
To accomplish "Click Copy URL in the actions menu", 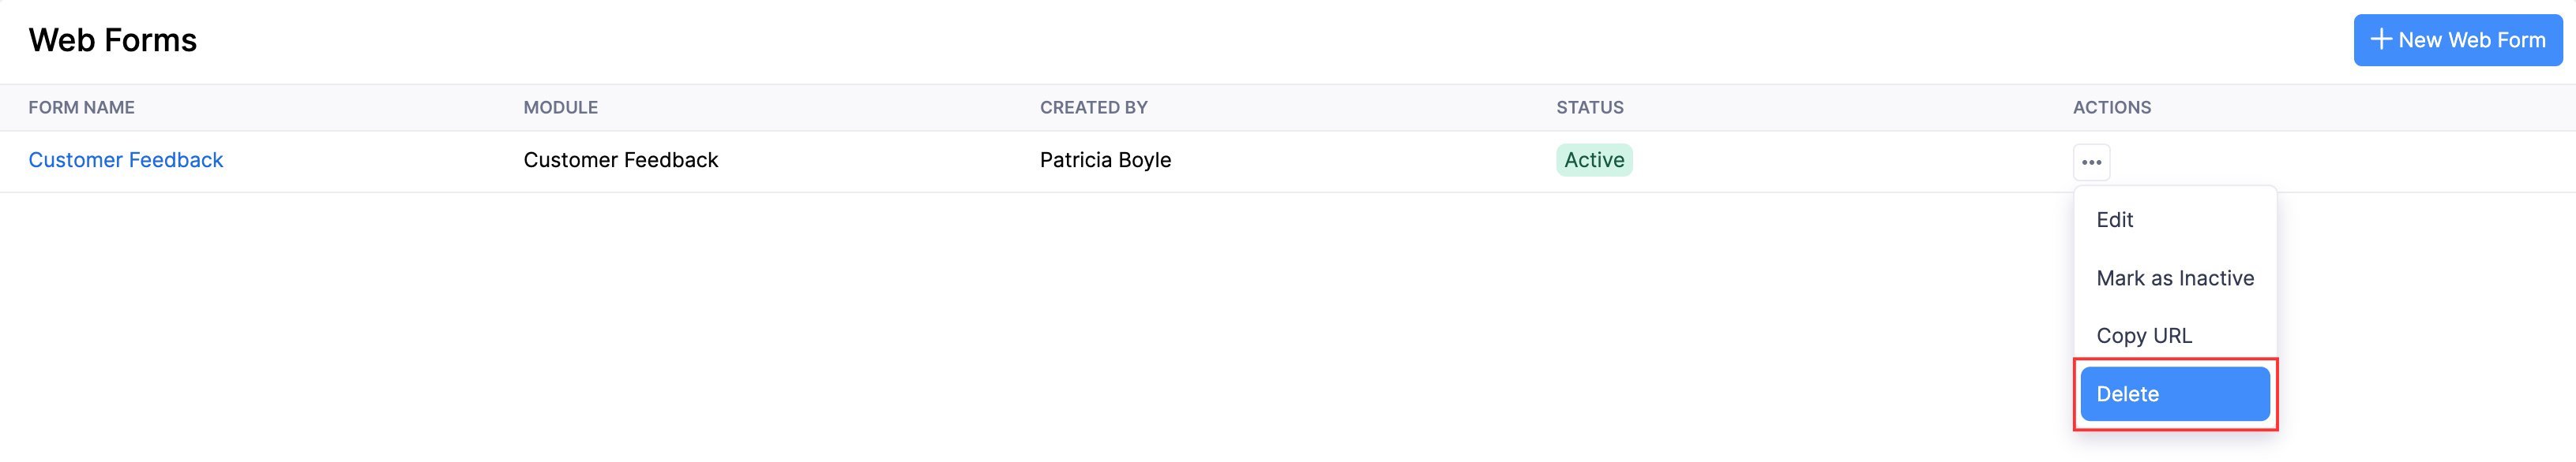I will coord(2144,335).
